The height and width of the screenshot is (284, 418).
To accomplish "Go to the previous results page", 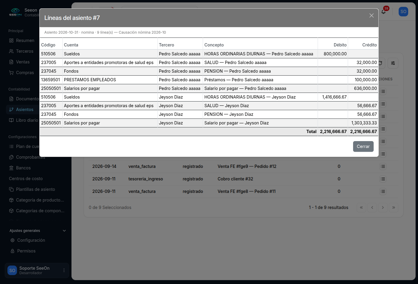I will (372, 207).
